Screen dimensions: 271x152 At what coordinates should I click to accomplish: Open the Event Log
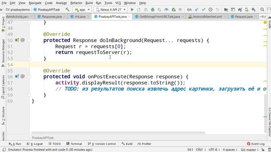[256, 144]
